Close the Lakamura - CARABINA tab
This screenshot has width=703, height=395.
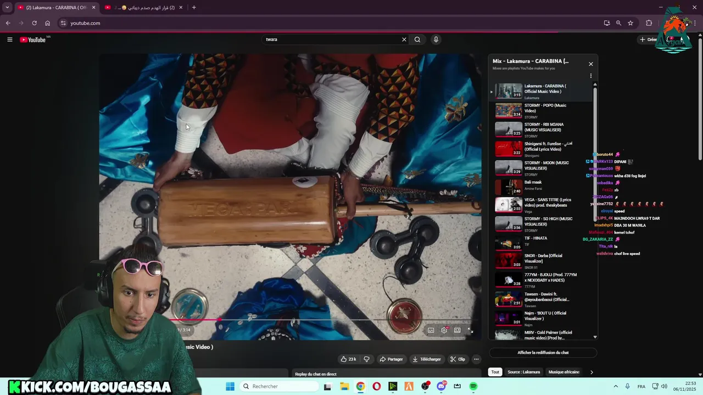click(93, 7)
